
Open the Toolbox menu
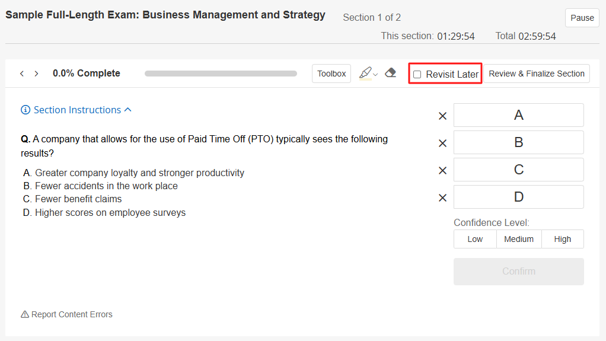click(331, 74)
